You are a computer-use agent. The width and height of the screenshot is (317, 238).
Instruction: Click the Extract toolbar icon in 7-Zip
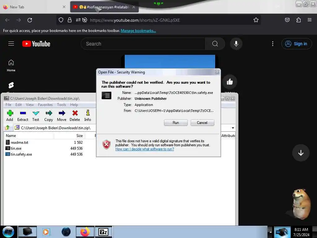point(23,116)
